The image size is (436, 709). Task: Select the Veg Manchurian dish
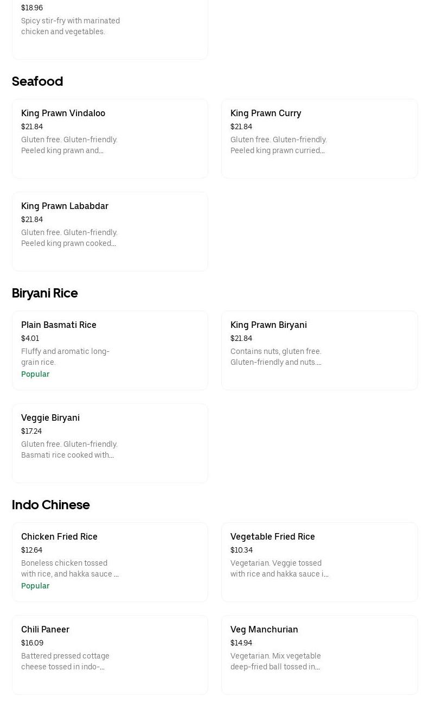[x=319, y=654]
